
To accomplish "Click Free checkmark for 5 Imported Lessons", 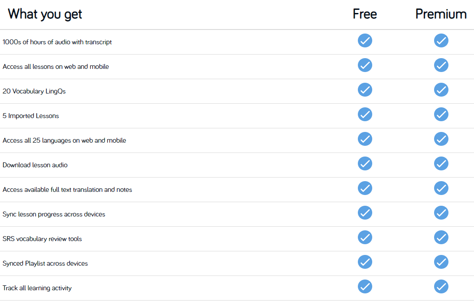I will (365, 114).
